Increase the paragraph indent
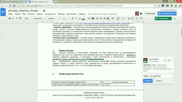 coord(132,18)
